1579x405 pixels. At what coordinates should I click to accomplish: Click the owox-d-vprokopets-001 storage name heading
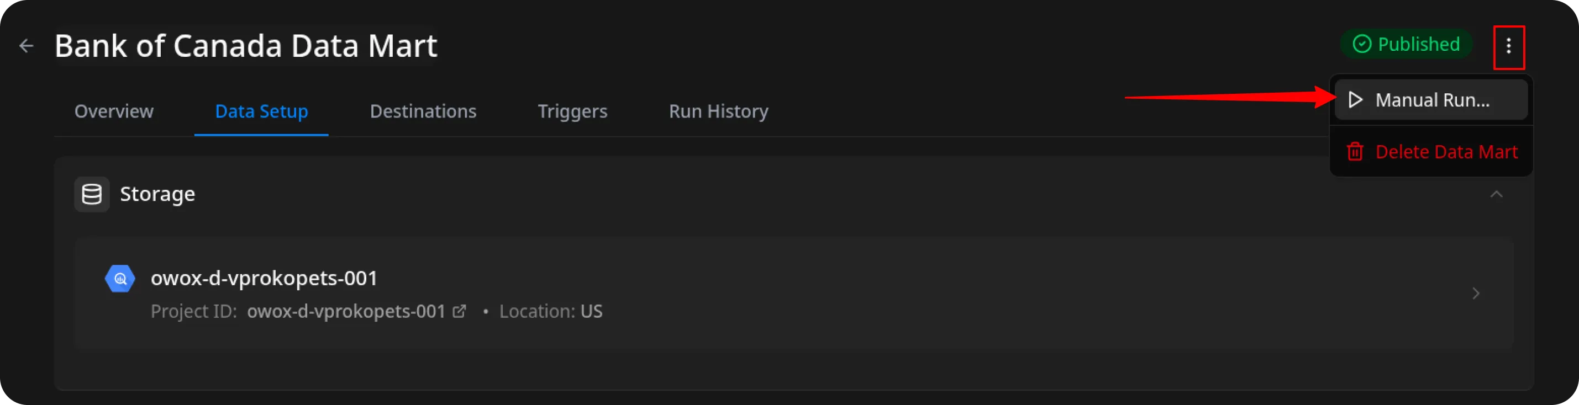pyautogui.click(x=264, y=278)
